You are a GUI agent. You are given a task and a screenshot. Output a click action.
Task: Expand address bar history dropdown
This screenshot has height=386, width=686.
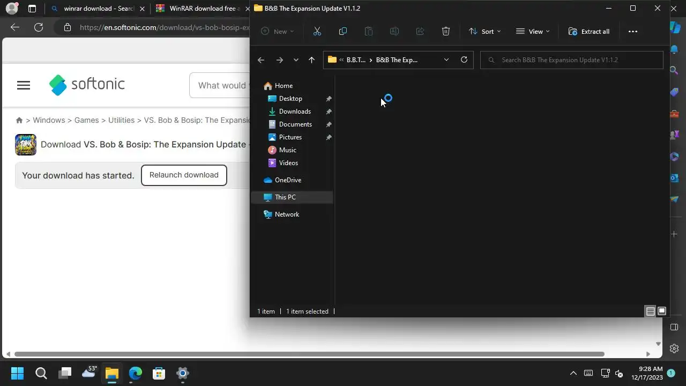[x=446, y=60]
